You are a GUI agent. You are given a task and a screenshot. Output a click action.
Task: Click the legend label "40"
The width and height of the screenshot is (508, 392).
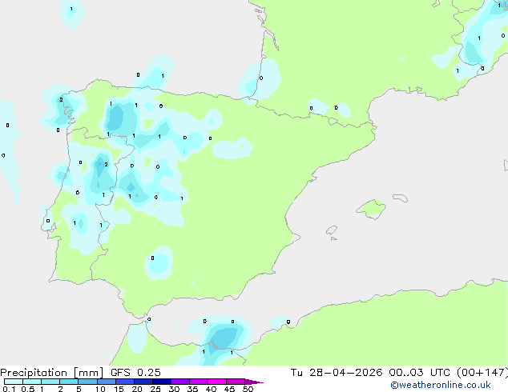click(211, 389)
